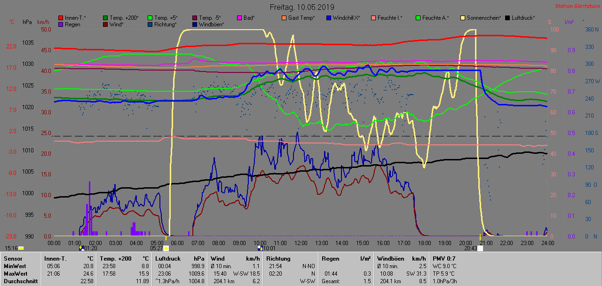Screen dimensions: 602x286
Task: Click the Regen table column header
Action: (x=330, y=258)
